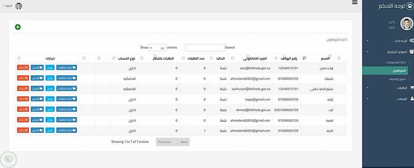Sort table by رقم الهاتف column
This screenshot has width=414, height=168.
[276, 58]
